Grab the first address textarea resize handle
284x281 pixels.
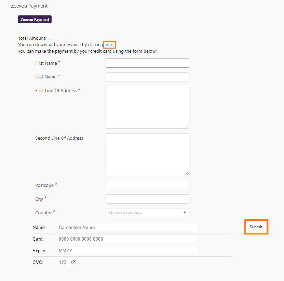point(187,126)
